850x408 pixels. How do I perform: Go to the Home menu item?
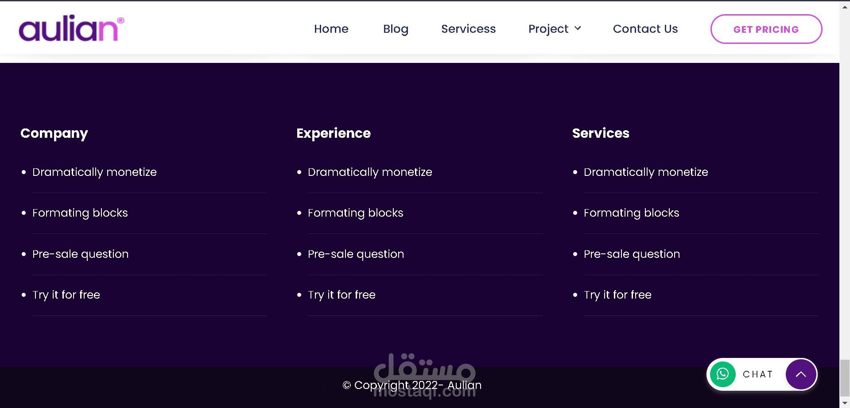click(331, 29)
